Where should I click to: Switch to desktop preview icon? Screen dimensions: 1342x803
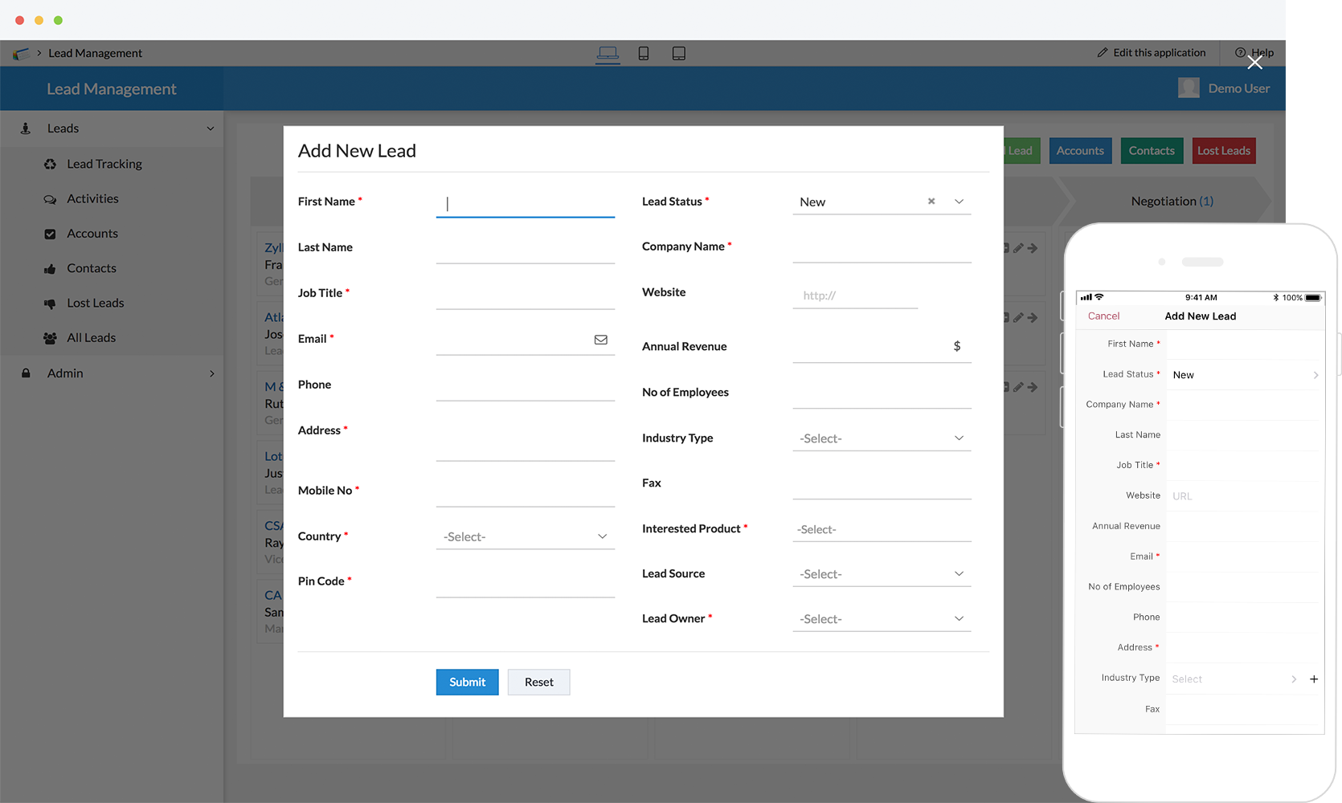pyautogui.click(x=608, y=53)
